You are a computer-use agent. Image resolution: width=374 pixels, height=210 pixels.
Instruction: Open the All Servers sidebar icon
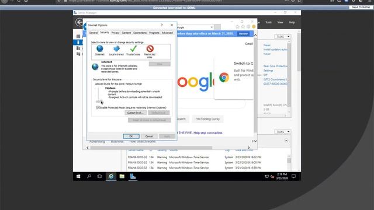[x=78, y=48]
